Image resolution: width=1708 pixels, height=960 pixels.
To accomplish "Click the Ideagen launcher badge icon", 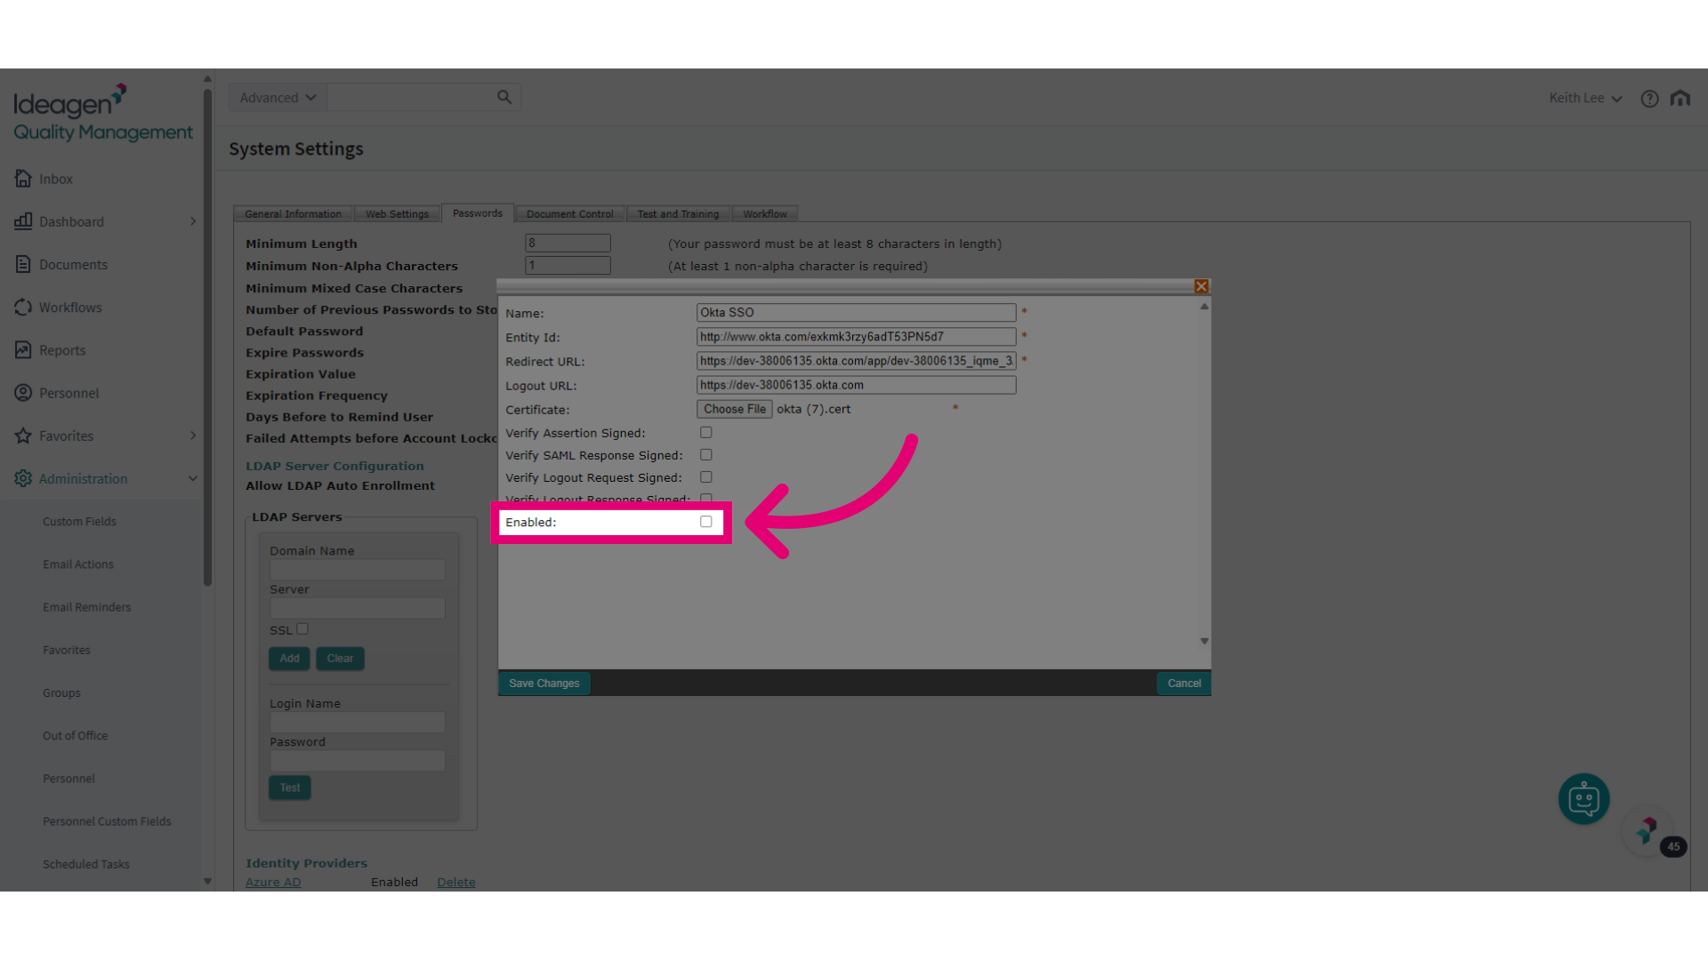I will tap(1648, 831).
